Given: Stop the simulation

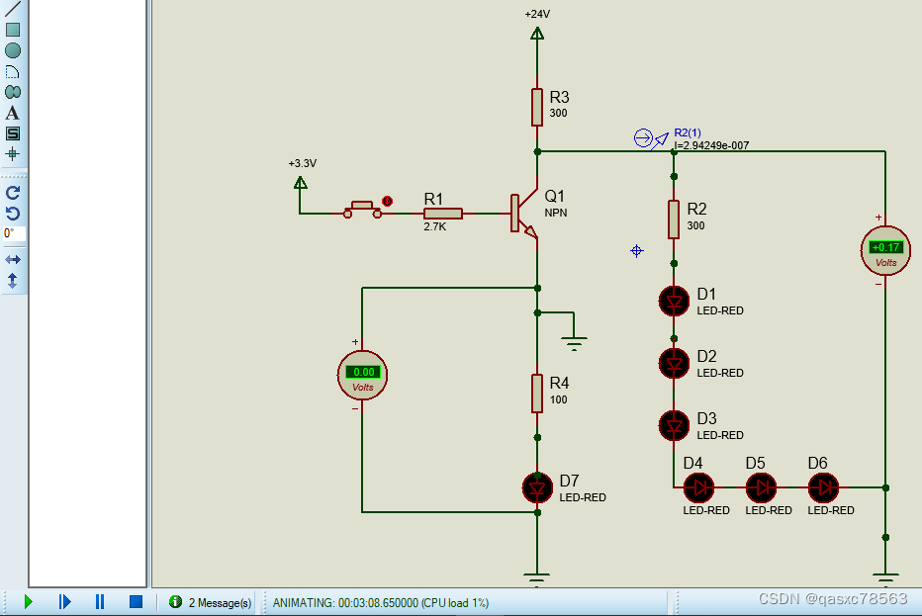Looking at the screenshot, I should tap(136, 602).
